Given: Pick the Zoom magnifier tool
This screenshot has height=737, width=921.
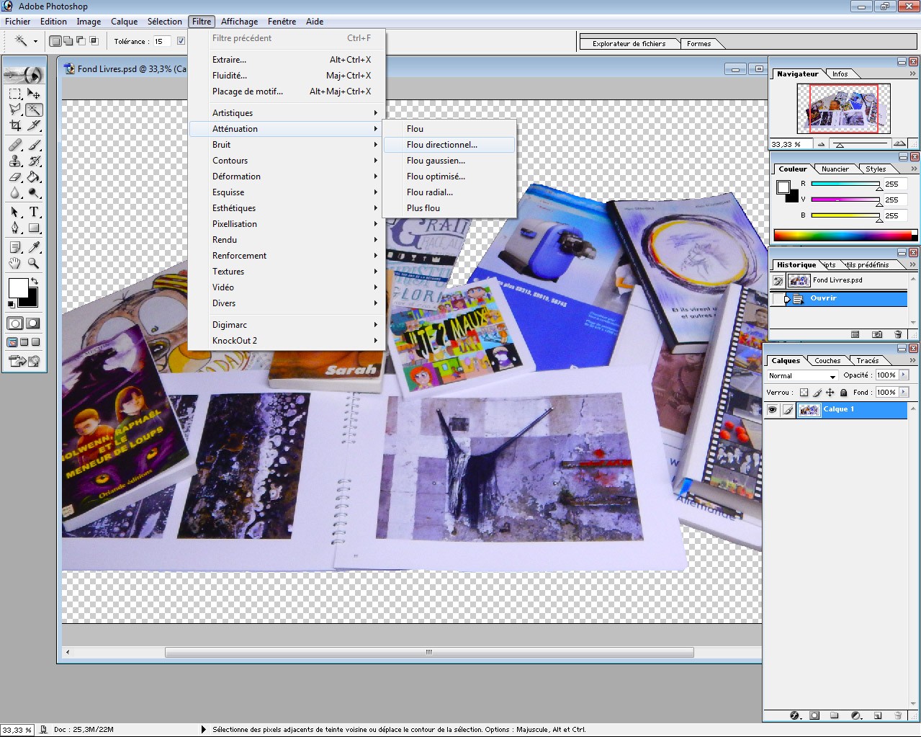Looking at the screenshot, I should (x=34, y=264).
